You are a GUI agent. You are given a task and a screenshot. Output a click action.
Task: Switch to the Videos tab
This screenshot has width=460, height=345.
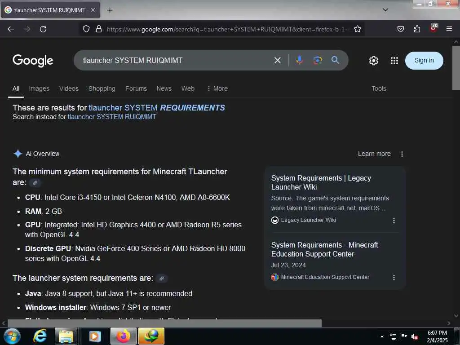(69, 88)
